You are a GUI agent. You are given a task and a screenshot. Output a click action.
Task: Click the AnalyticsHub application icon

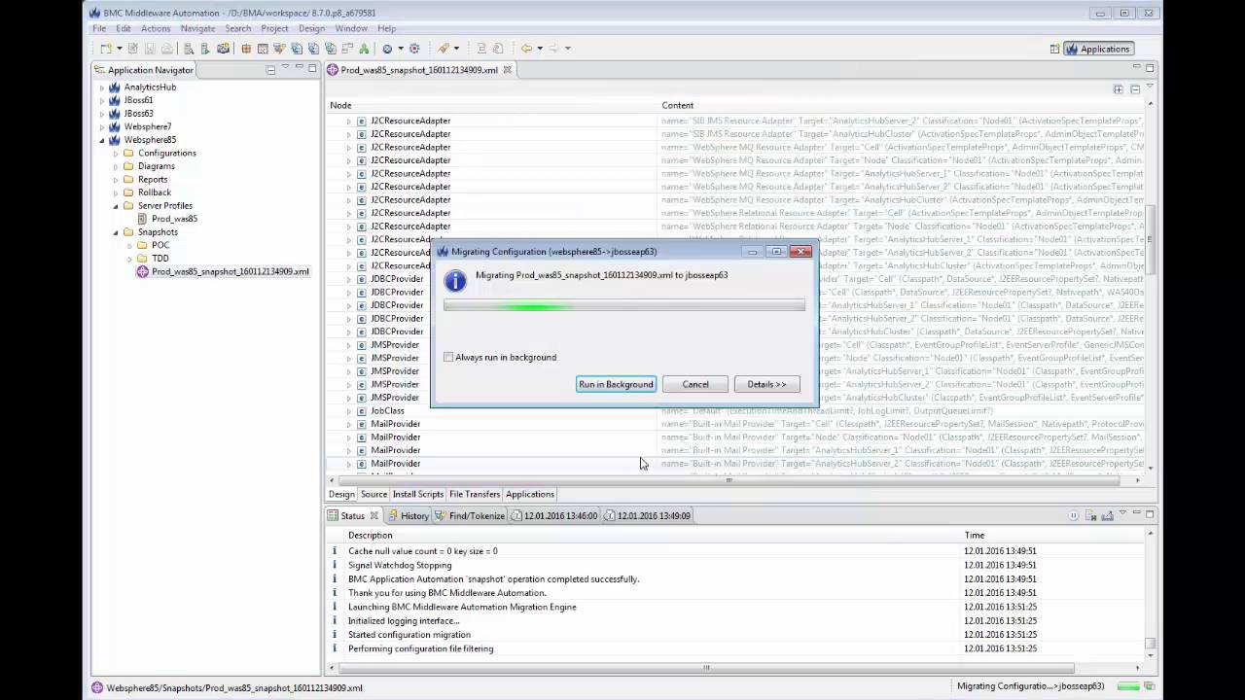[x=114, y=87]
